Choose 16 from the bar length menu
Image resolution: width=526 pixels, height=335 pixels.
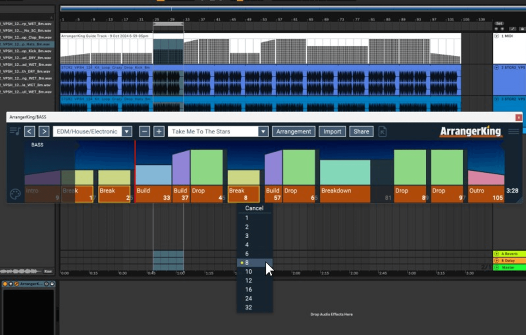(x=248, y=289)
